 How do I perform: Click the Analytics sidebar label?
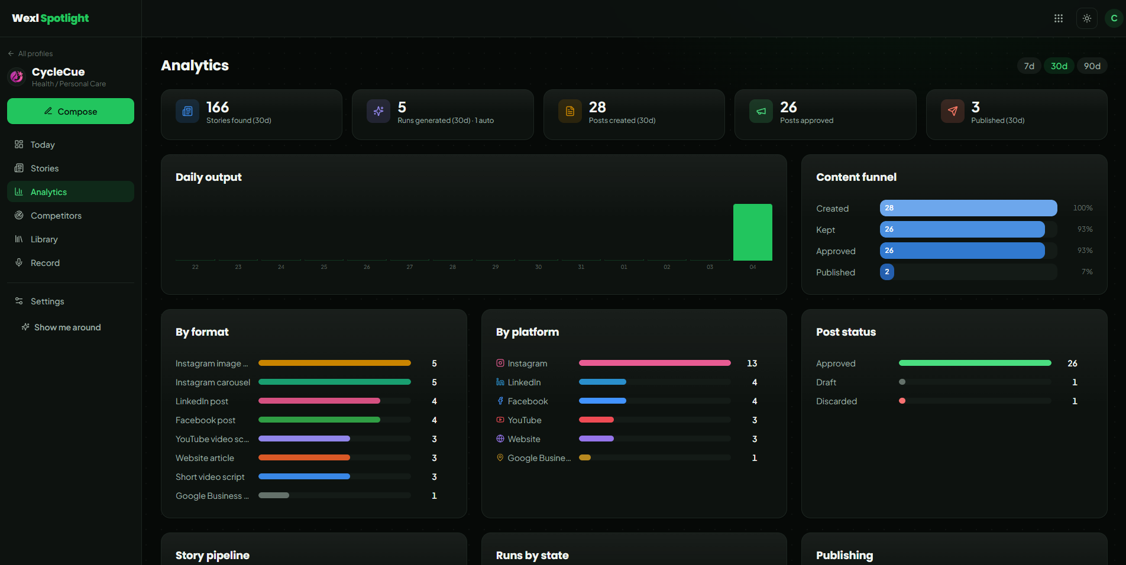coord(48,192)
